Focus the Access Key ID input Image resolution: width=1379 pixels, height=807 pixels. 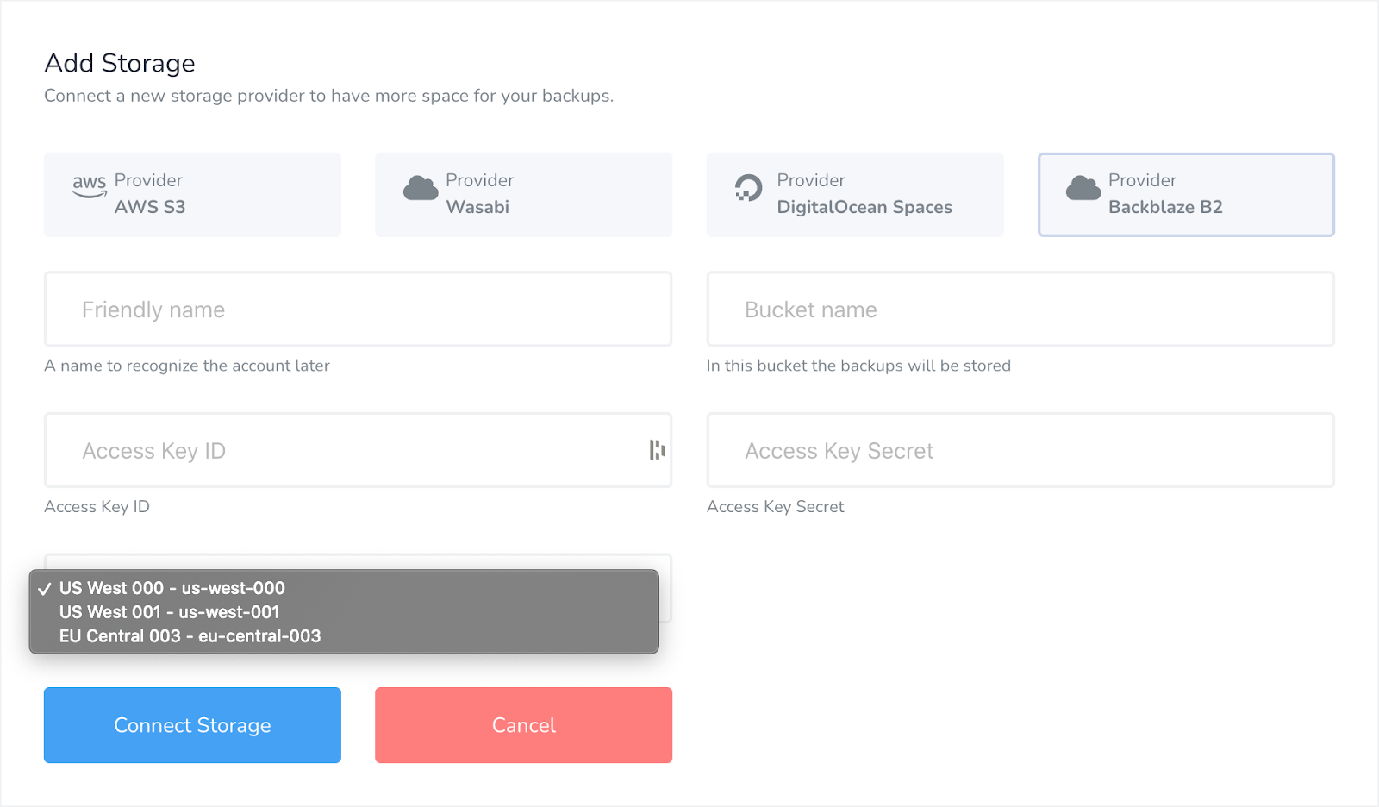[358, 450]
